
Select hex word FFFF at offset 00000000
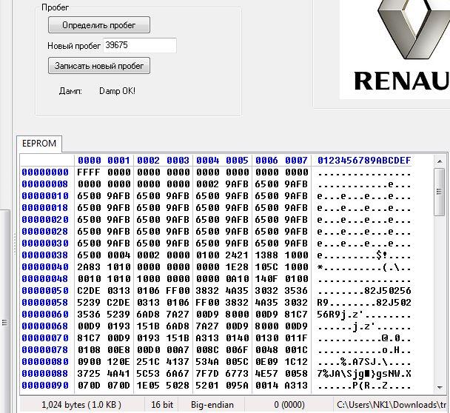89,172
